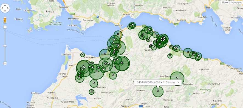The height and width of the screenshot is (108, 243).
Task: Click the Γέφυρα Μπανιά label
Action: (x=111, y=4)
